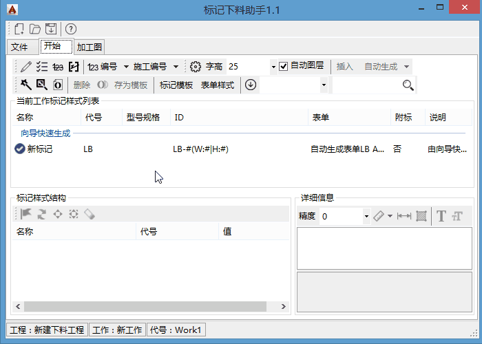Click the small TT text icon
Viewport: 482px width, 344px height.
point(457,216)
